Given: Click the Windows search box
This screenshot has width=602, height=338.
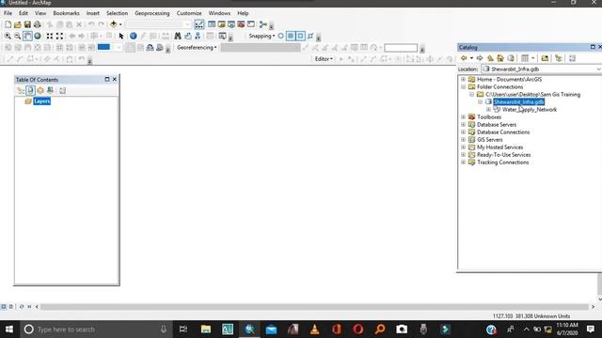Looking at the screenshot, I should coord(95,330).
